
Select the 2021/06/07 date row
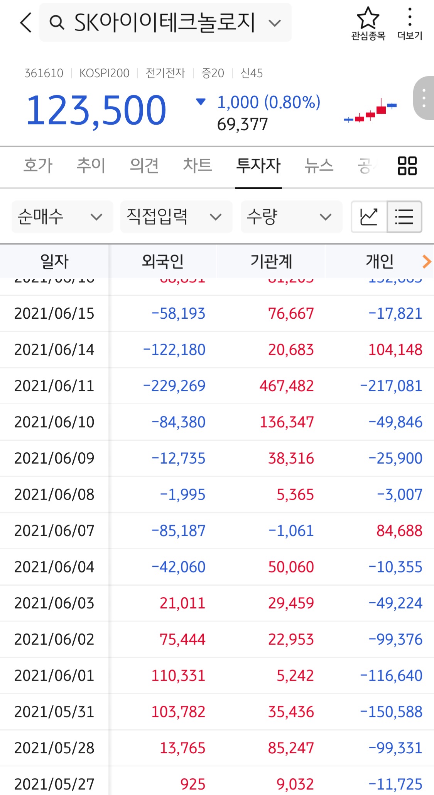(217, 531)
